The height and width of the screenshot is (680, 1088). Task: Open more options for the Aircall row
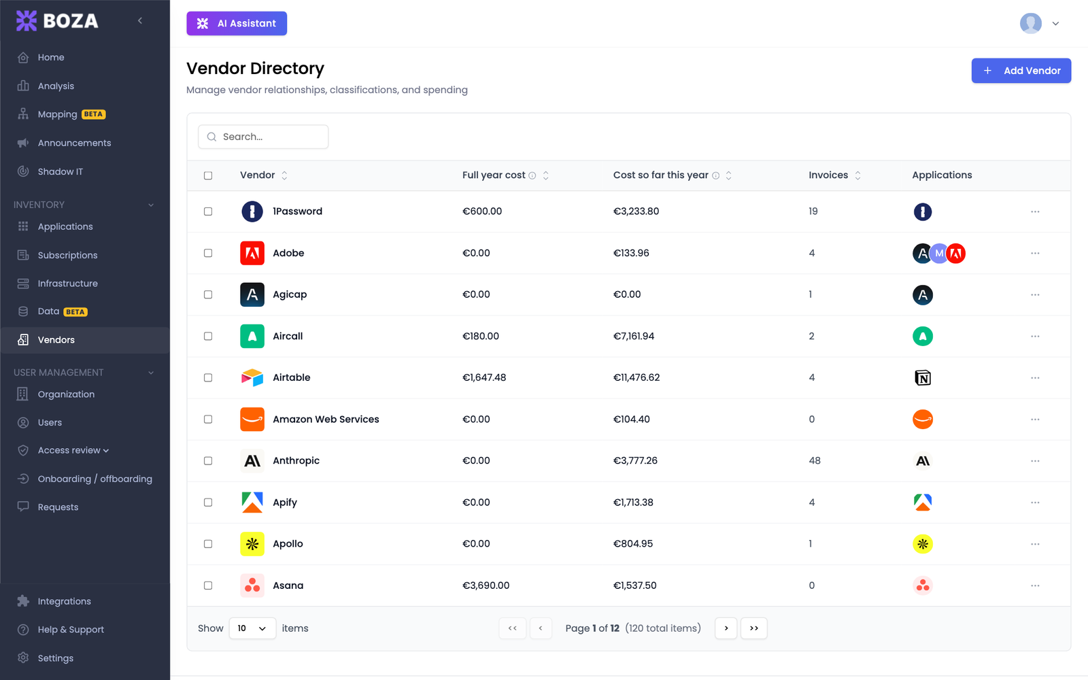[x=1035, y=336]
